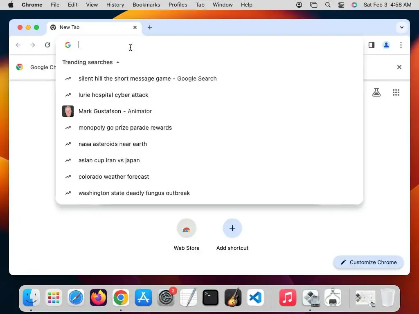
Task: Open Music app from the Dock
Action: (288, 297)
